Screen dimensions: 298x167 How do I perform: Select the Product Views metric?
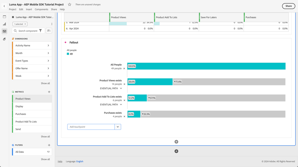tap(32, 99)
